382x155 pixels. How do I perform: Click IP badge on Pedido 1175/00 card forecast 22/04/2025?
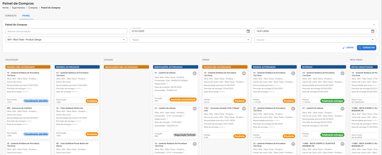tap(293, 73)
